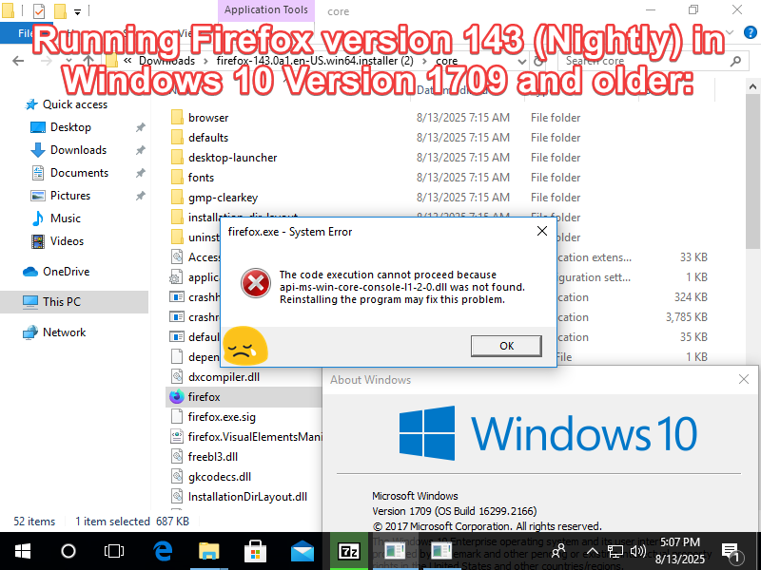The height and width of the screenshot is (570, 761).
Task: Open People icon in system tray
Action: (x=558, y=551)
